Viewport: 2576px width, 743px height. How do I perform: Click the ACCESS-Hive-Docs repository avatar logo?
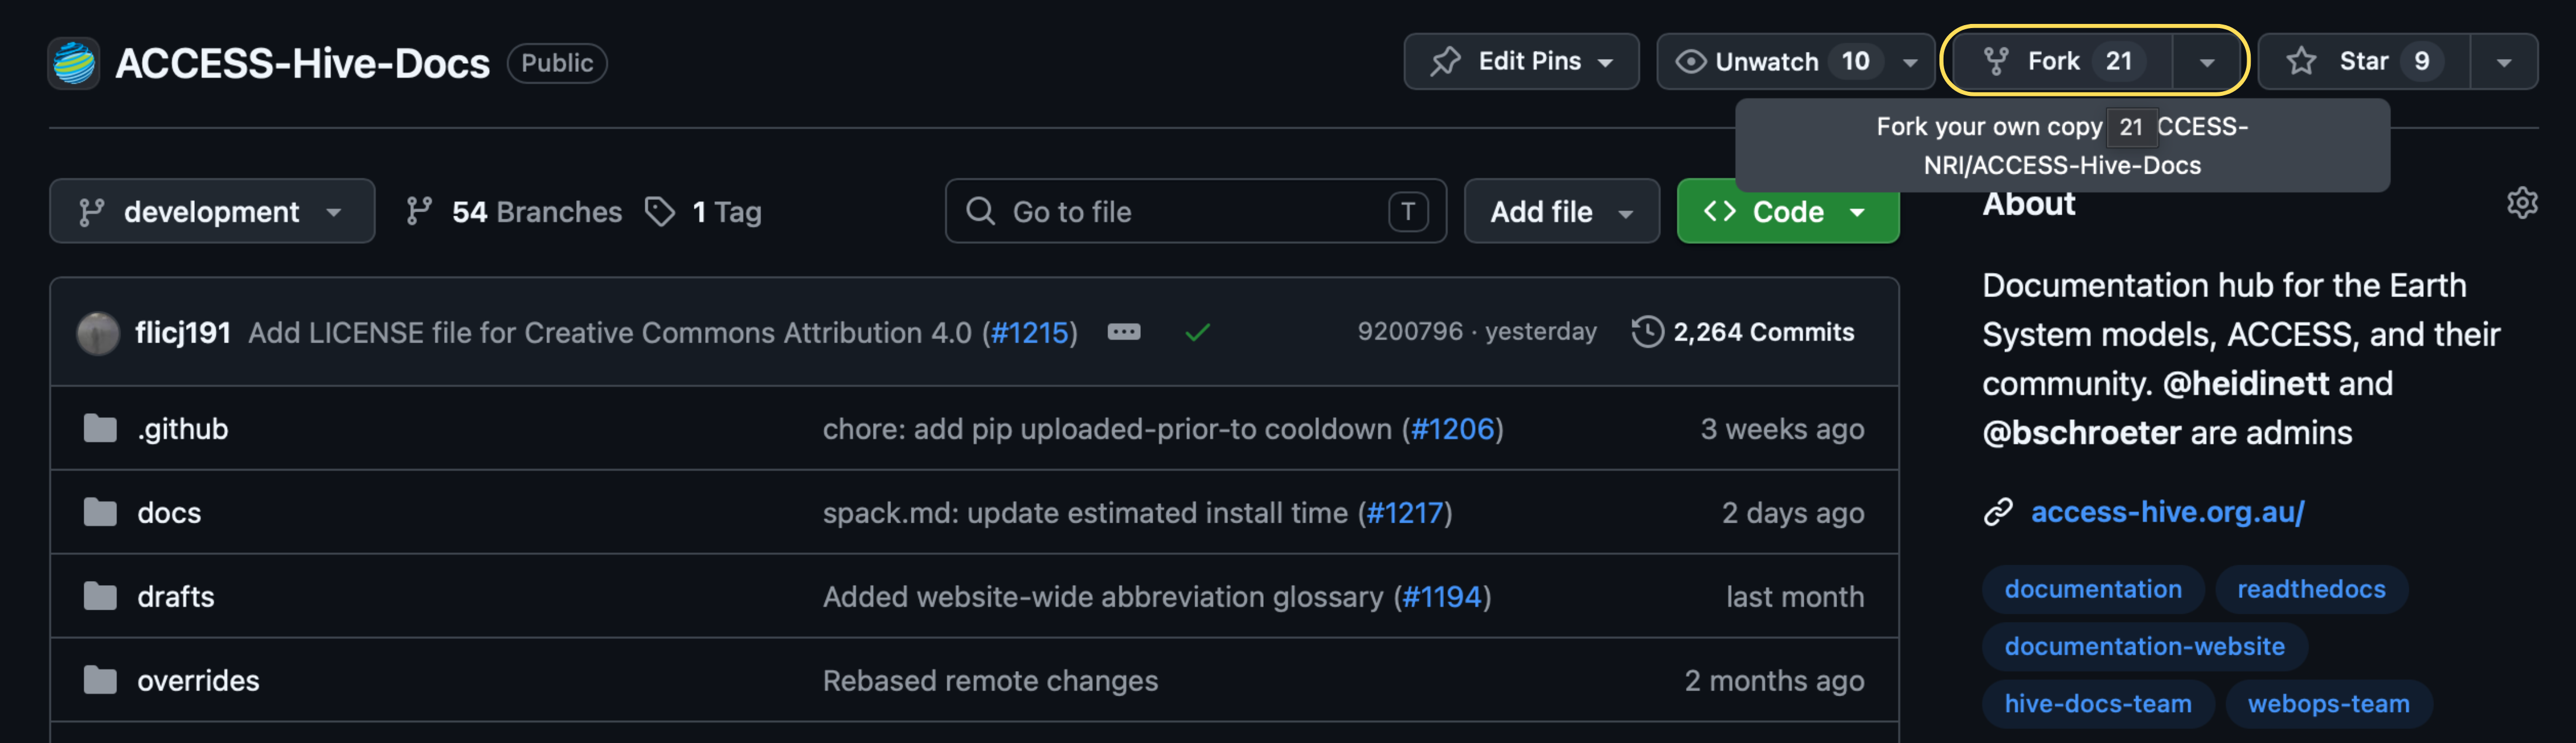pyautogui.click(x=73, y=63)
